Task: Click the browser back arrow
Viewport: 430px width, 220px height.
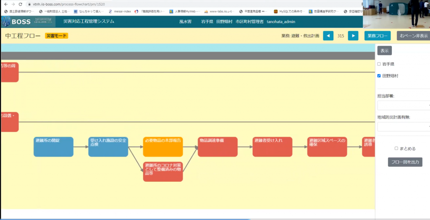Action: [5, 4]
